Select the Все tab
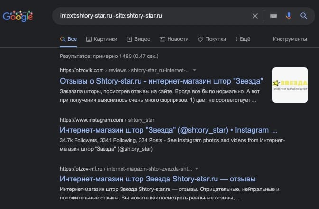The image size is (319, 209). (x=68, y=39)
